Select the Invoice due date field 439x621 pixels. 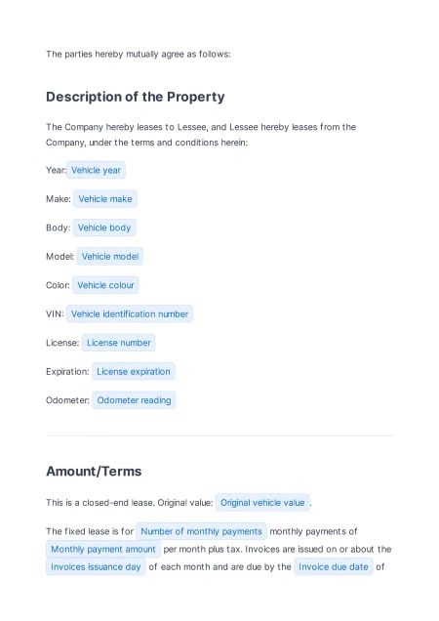coord(334,566)
